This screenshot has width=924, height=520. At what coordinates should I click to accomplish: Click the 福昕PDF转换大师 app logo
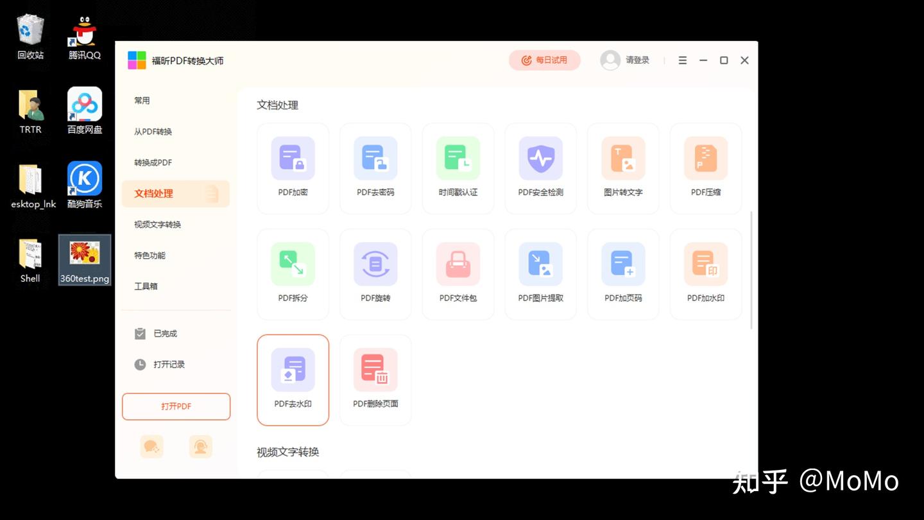click(137, 60)
